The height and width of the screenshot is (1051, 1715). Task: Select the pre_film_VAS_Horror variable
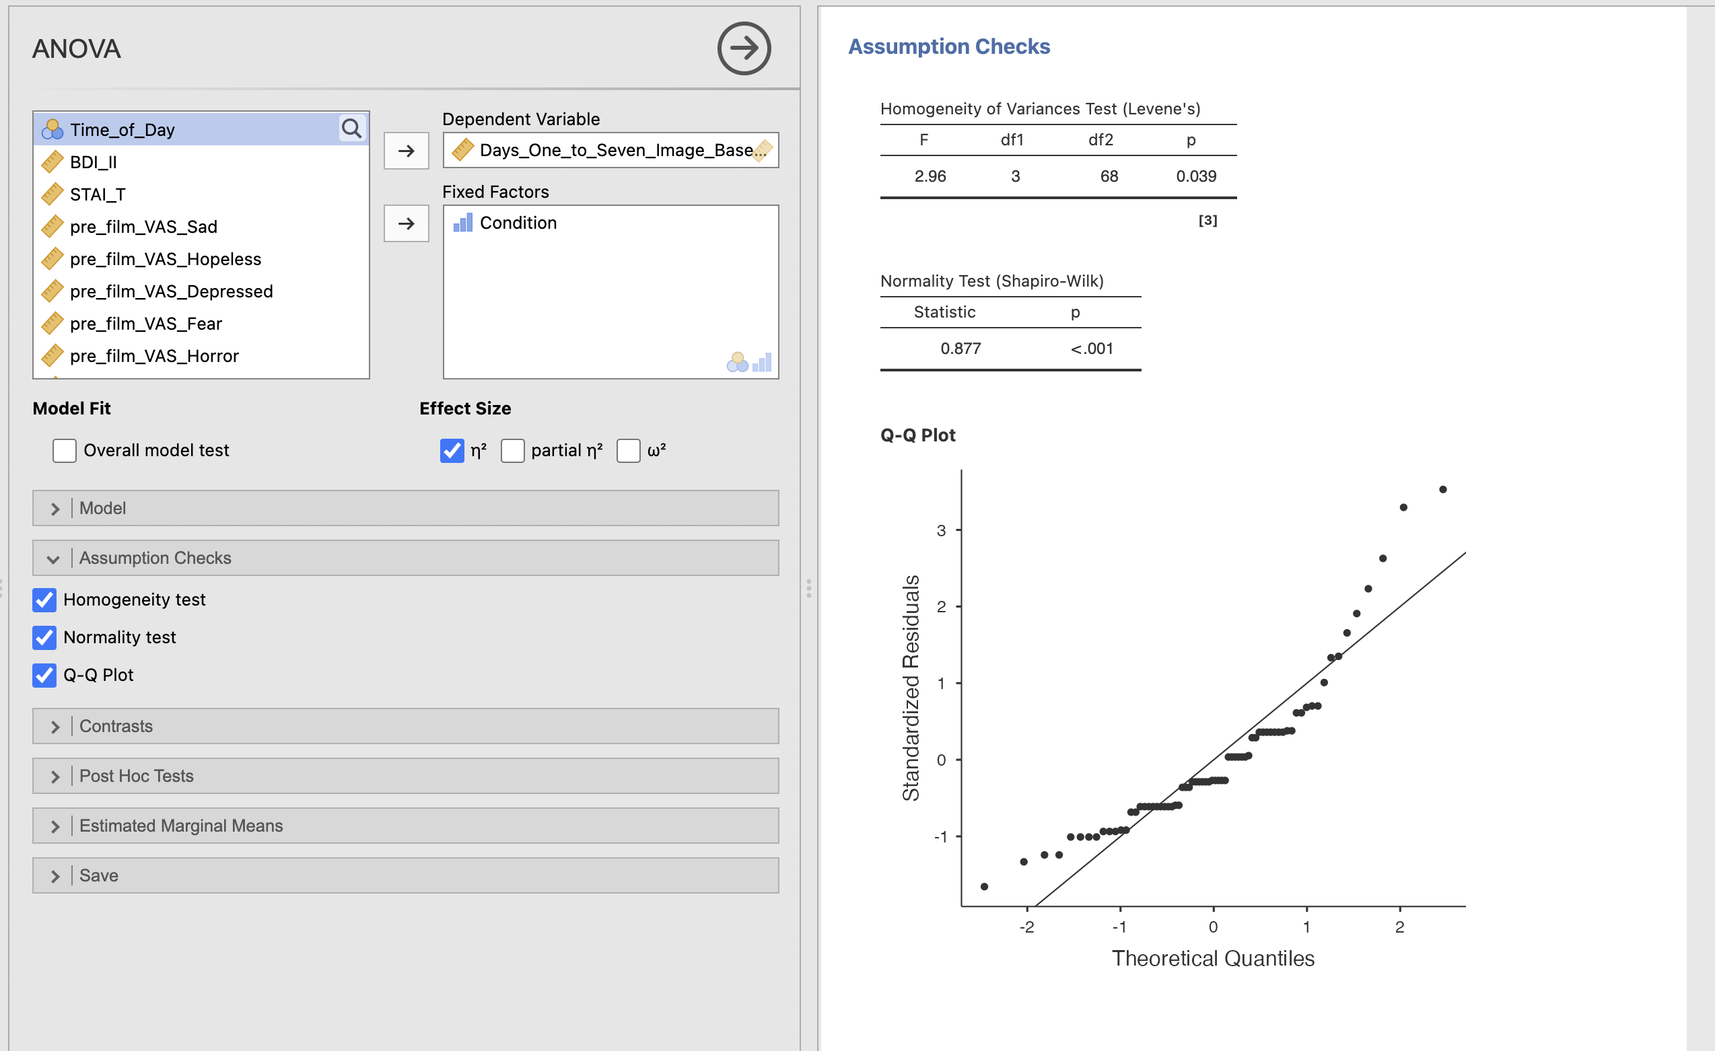click(x=201, y=356)
